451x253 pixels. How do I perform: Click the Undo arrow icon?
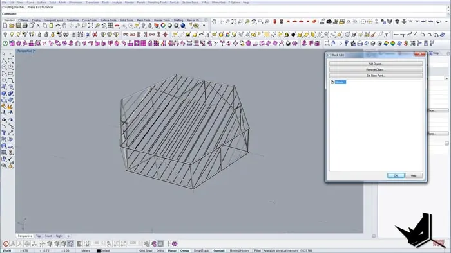(58, 26)
